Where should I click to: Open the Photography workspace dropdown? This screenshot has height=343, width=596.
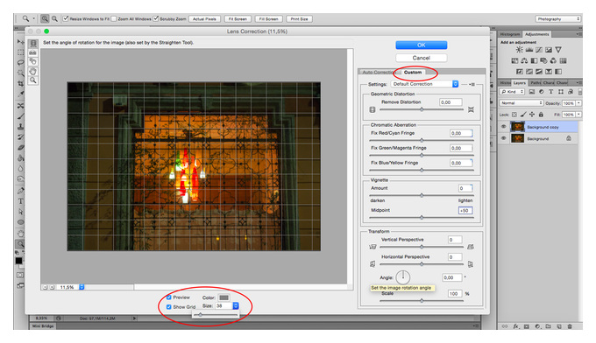[558, 18]
